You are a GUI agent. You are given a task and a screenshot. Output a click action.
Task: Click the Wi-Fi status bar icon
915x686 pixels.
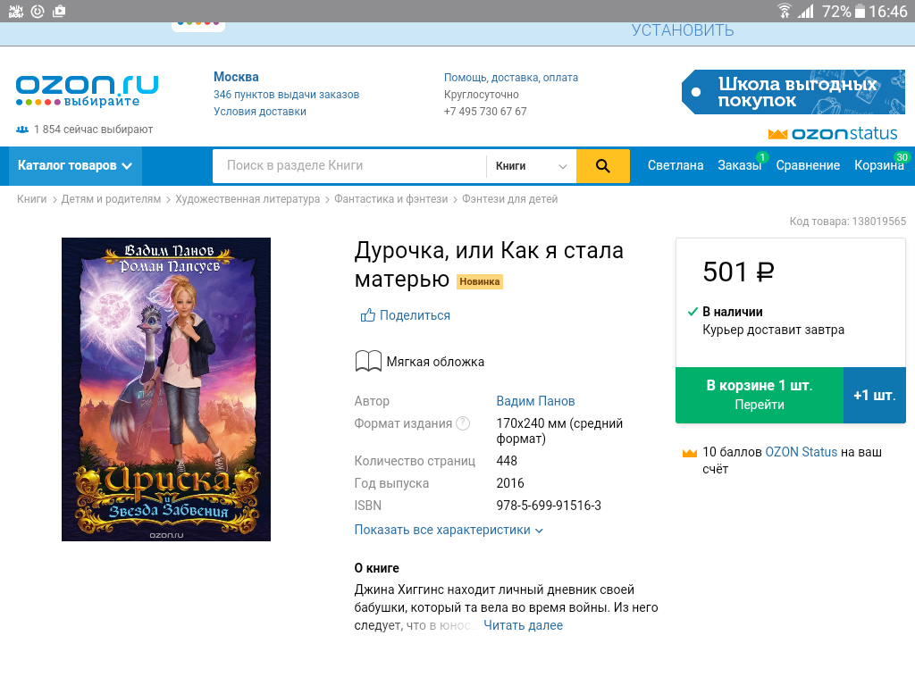784,11
